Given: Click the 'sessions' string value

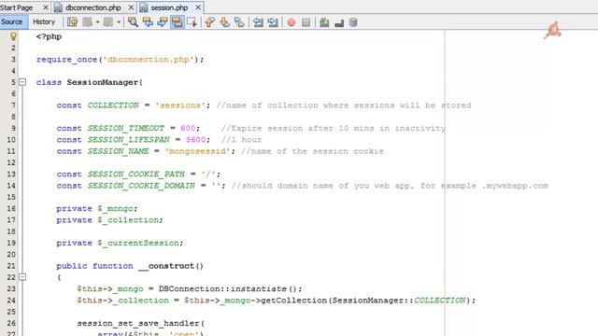Looking at the screenshot, I should 180,105.
